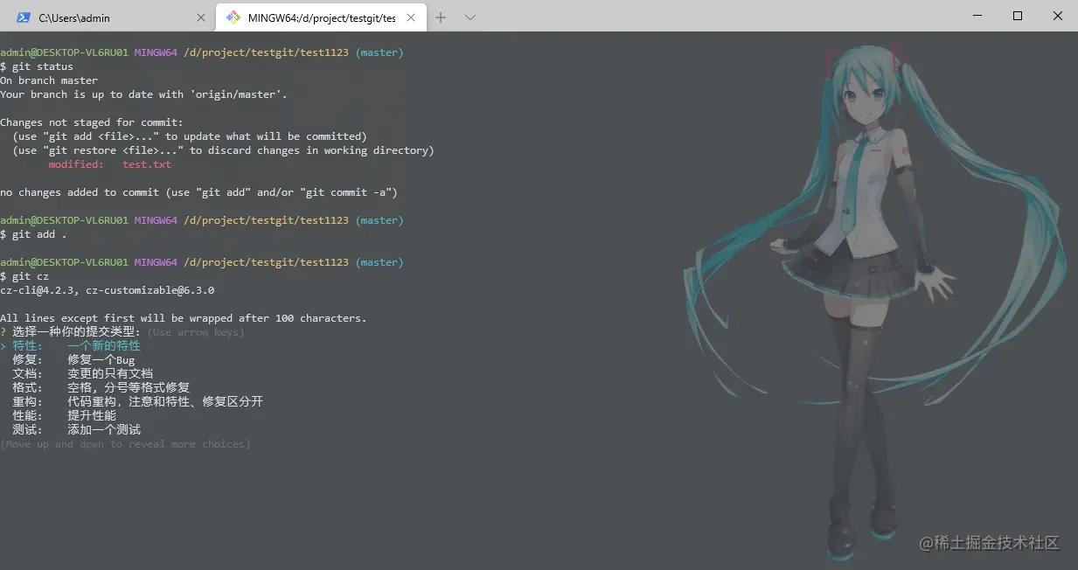Image resolution: width=1078 pixels, height=570 pixels.
Task: Maximize the terminal window
Action: 1017,16
